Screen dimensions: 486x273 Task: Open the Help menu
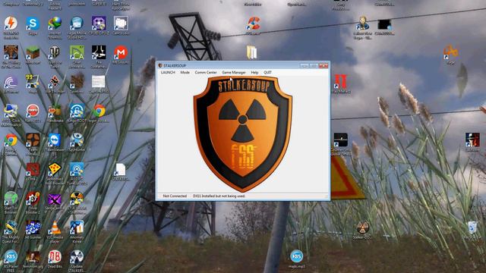[x=254, y=72]
